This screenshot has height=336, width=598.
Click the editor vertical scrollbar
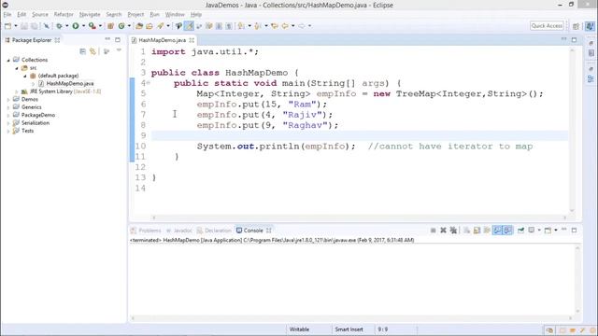(572, 131)
